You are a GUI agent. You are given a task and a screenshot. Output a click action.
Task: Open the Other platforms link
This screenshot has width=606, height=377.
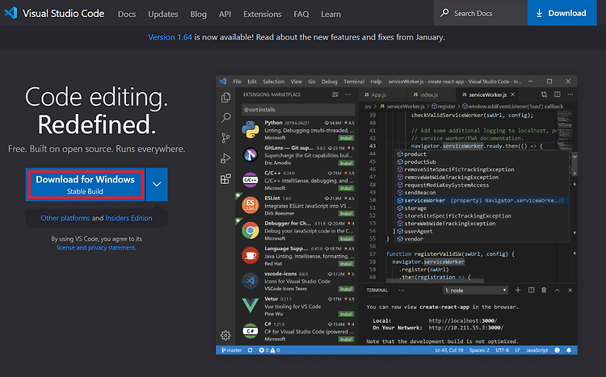(65, 218)
